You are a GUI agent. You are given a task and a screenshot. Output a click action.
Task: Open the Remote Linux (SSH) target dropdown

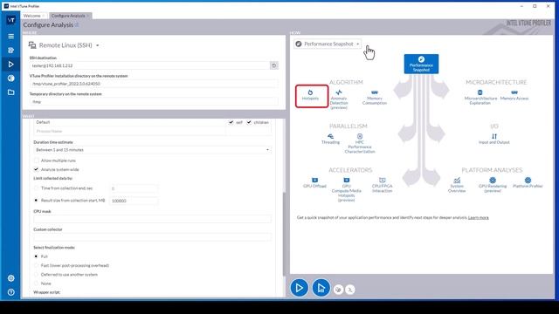point(64,45)
